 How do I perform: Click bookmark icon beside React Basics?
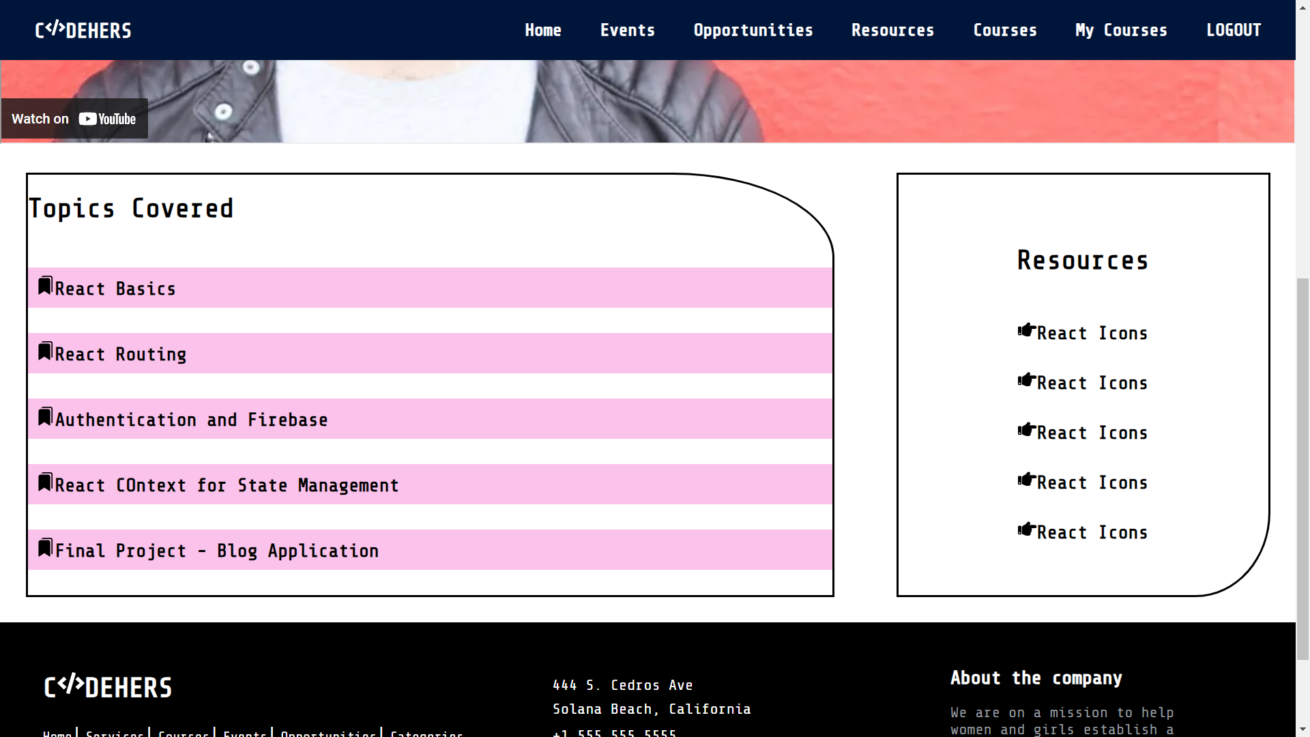click(x=45, y=285)
